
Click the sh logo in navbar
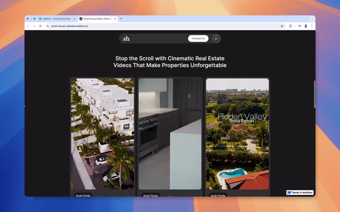click(x=126, y=39)
